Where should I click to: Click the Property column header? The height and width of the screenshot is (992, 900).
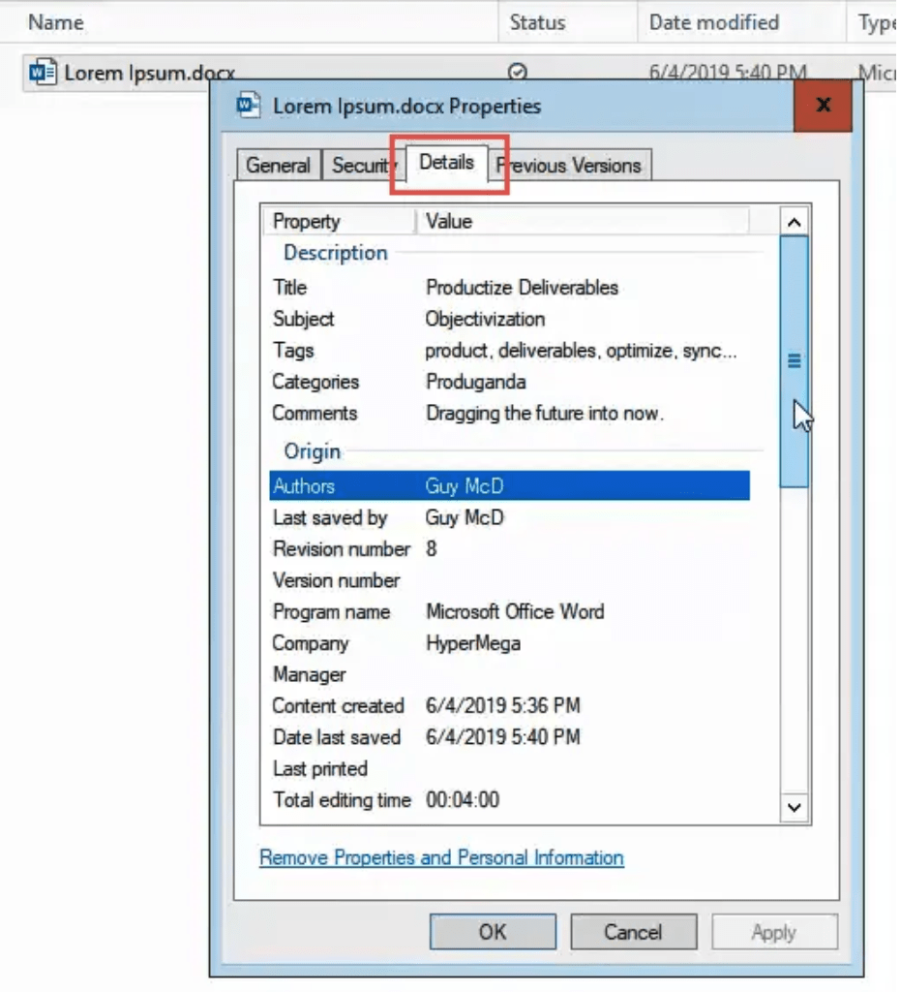(x=339, y=222)
